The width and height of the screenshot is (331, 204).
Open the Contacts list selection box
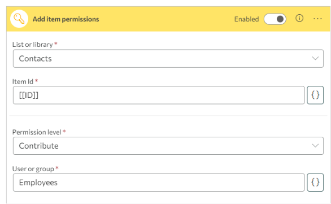click(x=168, y=59)
